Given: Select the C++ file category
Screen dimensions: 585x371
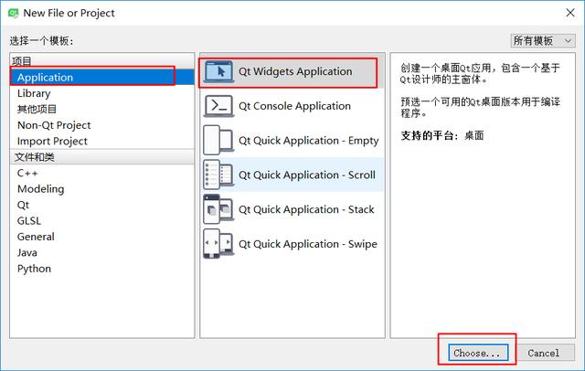Looking at the screenshot, I should [102, 173].
